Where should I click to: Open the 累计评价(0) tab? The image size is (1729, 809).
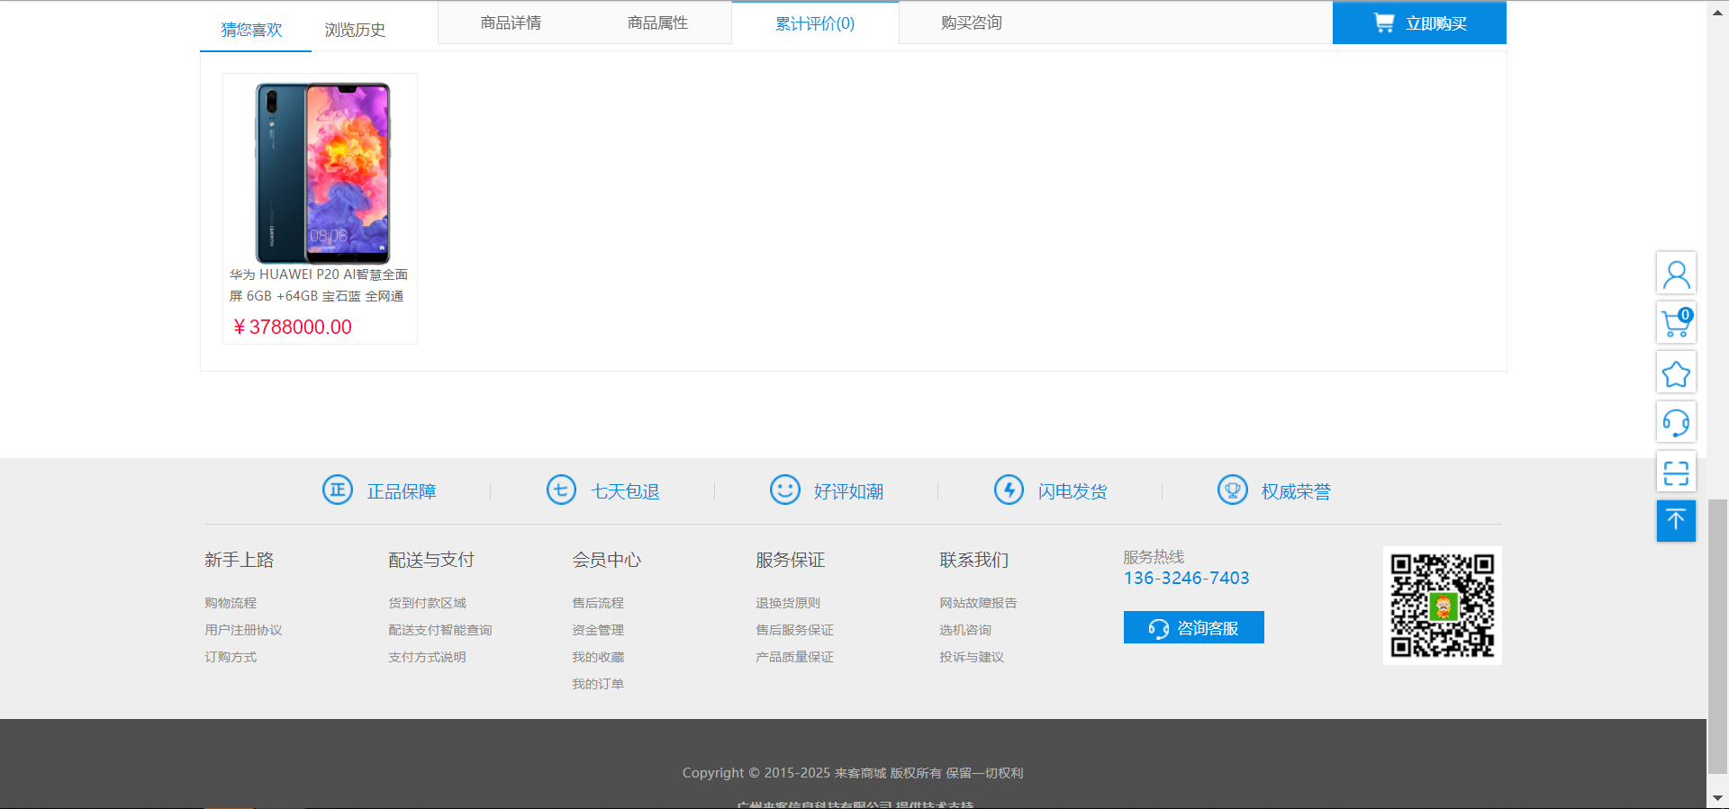coord(815,22)
